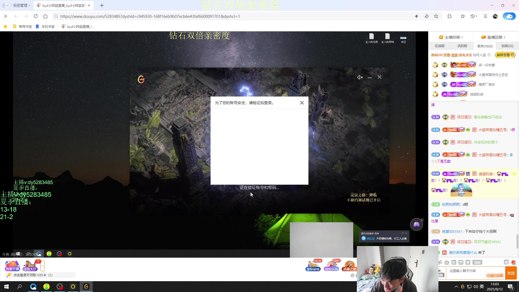Close the floating gamepad widget
The height and width of the screenshot is (292, 519).
tap(422, 220)
